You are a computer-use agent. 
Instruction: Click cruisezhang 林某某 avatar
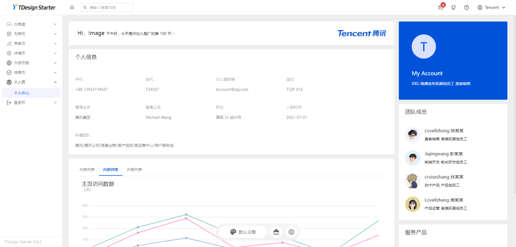click(413, 181)
